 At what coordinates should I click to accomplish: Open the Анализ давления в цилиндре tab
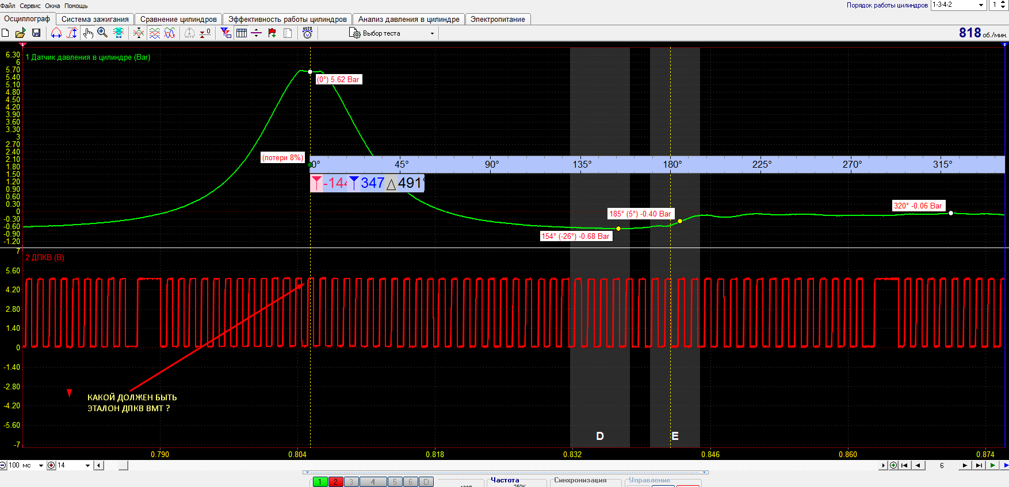pos(408,19)
